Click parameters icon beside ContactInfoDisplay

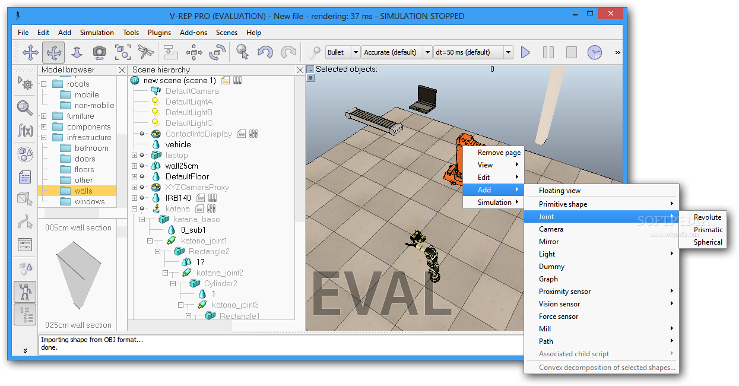(x=253, y=134)
